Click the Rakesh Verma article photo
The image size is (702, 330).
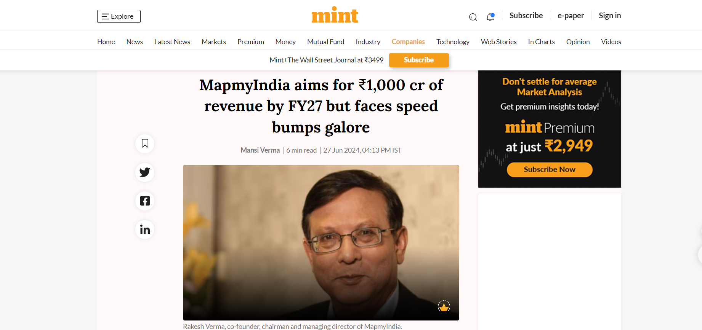(321, 242)
